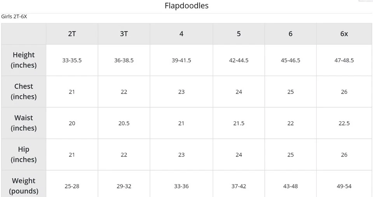
Task: Click the 47-48.5 height cell for 6x
Action: click(x=344, y=61)
